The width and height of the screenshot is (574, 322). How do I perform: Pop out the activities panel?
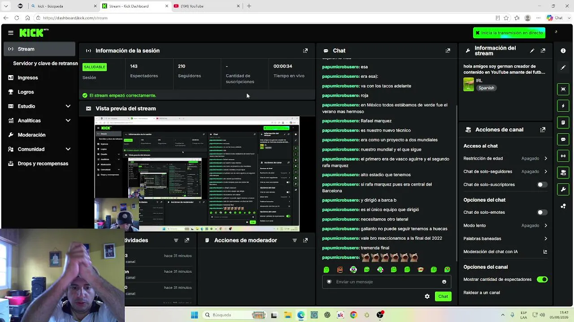click(x=187, y=240)
